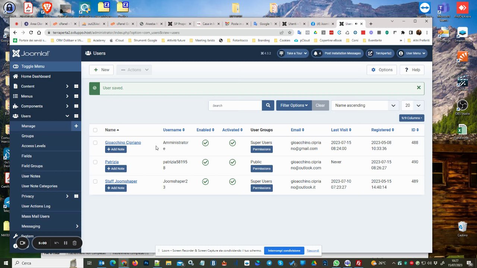This screenshot has width=477, height=268.
Task: Open the Name ascending sort dropdown
Action: point(365,105)
